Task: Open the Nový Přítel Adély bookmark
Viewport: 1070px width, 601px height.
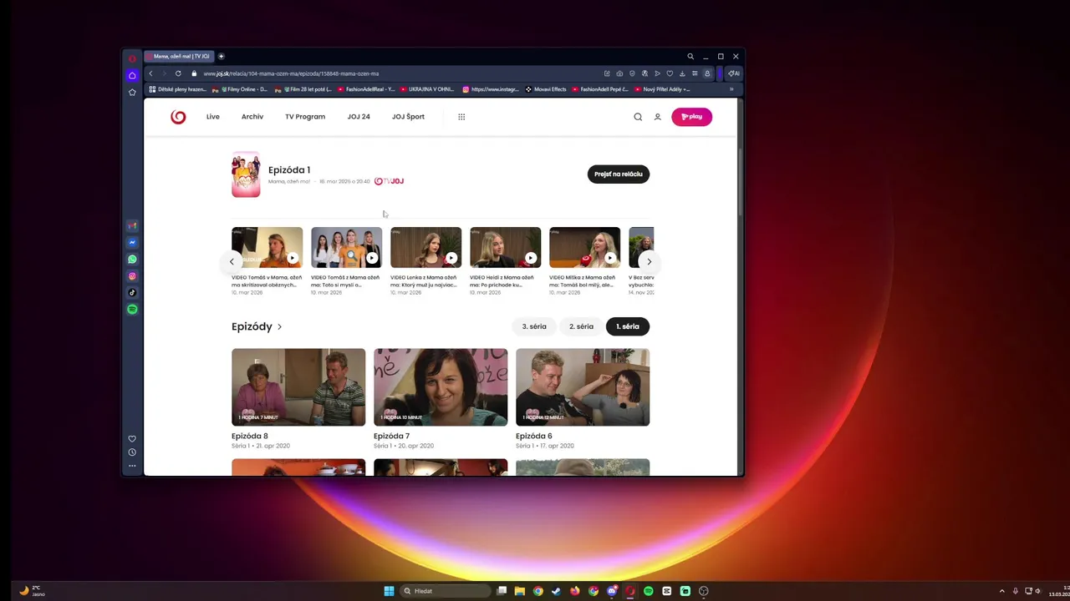Action: pos(663,89)
